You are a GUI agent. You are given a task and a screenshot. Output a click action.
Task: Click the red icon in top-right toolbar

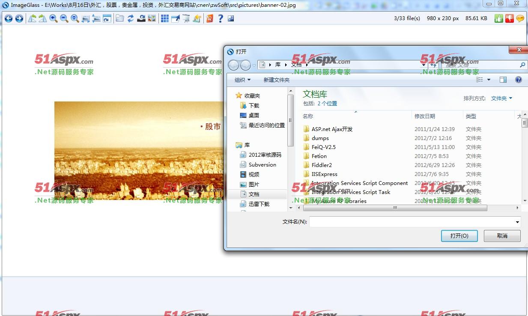pos(509,18)
